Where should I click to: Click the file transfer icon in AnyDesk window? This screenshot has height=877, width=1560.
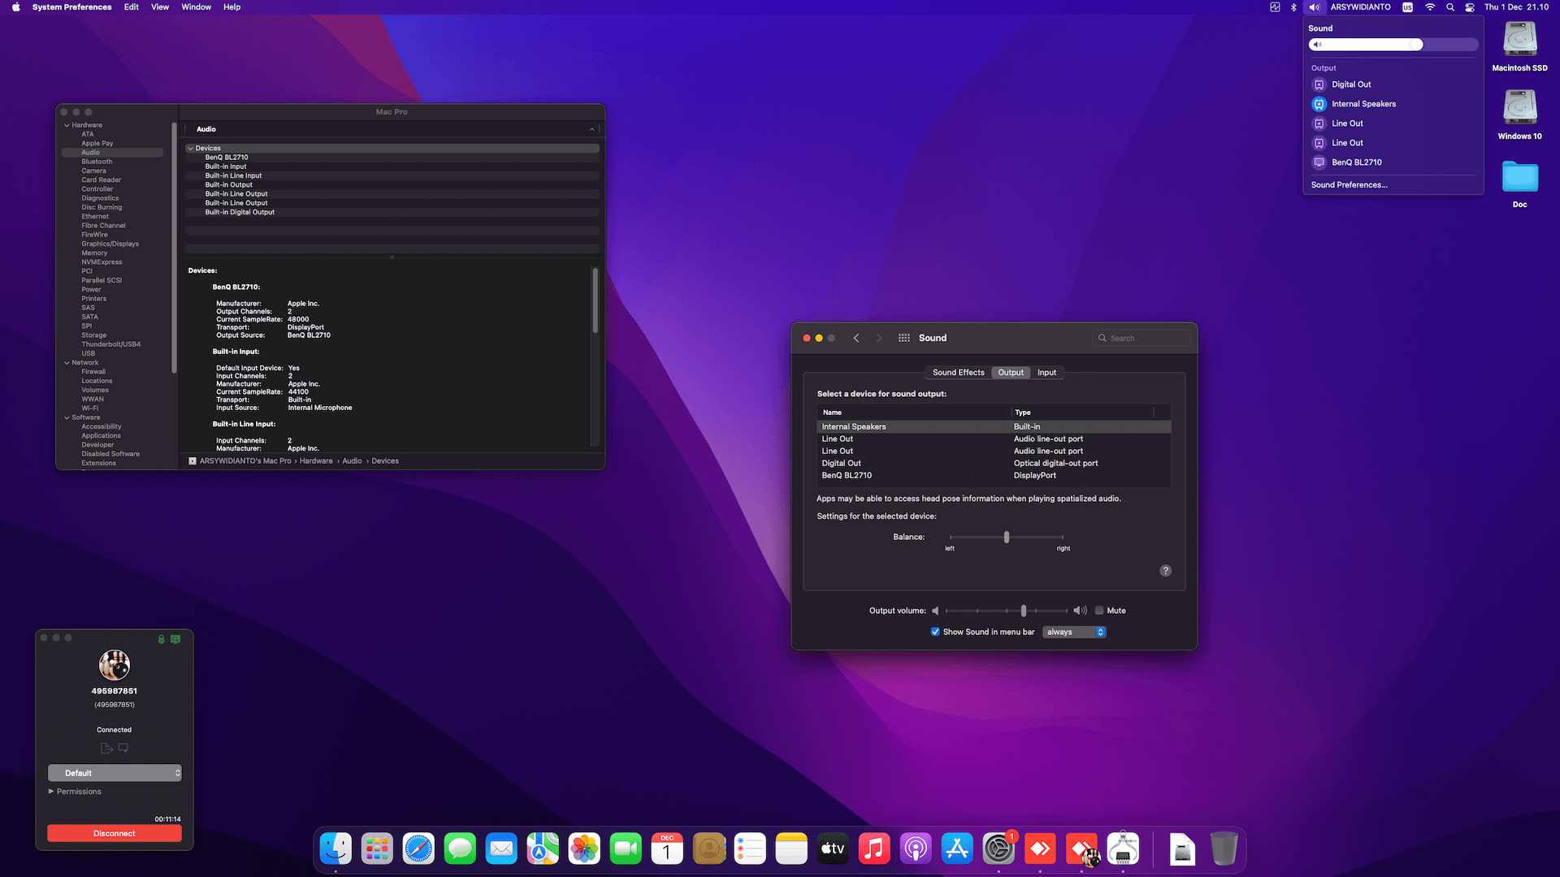106,748
